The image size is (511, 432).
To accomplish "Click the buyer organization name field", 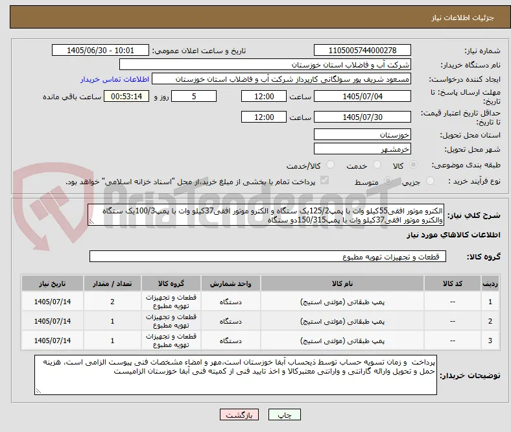I will click(265, 65).
